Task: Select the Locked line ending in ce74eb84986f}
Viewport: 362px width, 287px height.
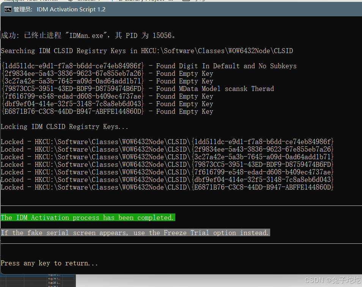Action: [x=167, y=142]
